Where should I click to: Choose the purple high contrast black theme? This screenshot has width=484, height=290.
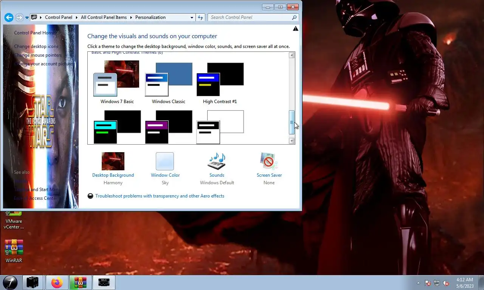click(x=169, y=127)
